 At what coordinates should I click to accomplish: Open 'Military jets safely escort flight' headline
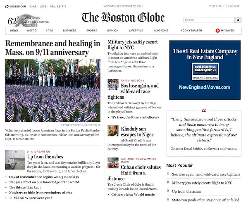click(x=133, y=45)
